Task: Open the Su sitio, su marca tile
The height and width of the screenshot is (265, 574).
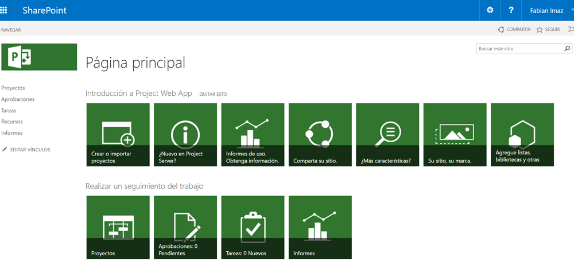Action: [x=455, y=135]
